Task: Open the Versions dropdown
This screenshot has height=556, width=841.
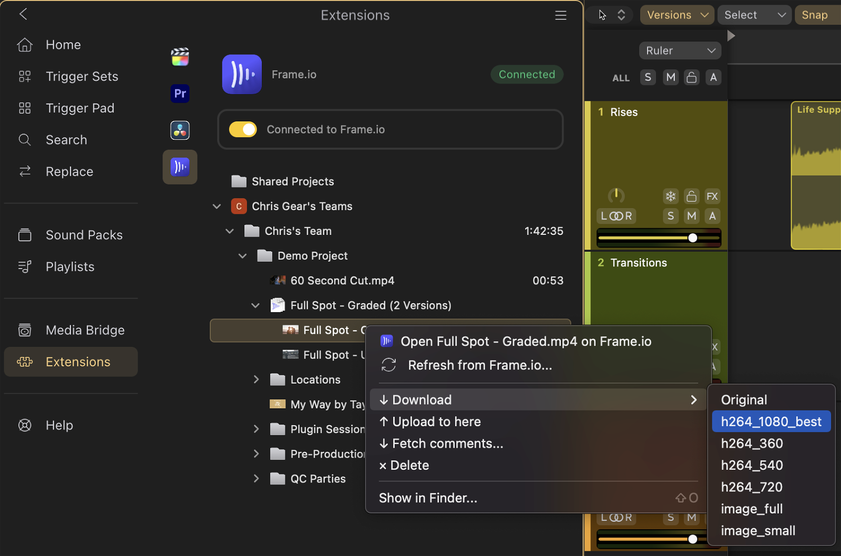Action: click(677, 15)
